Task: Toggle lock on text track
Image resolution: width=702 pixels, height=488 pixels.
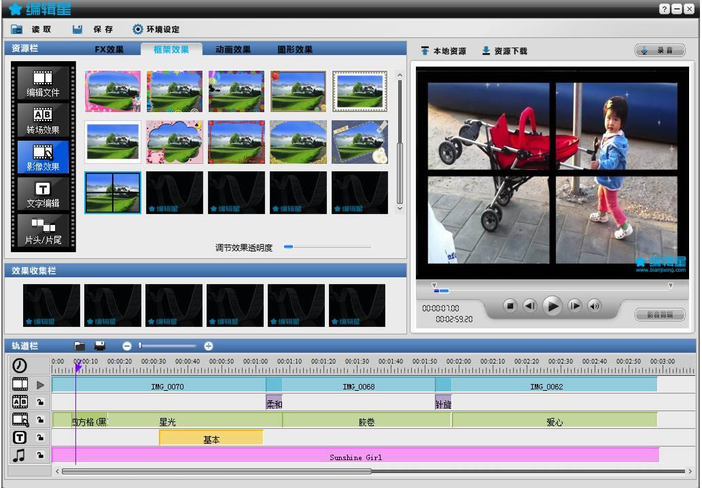Action: coord(40,438)
